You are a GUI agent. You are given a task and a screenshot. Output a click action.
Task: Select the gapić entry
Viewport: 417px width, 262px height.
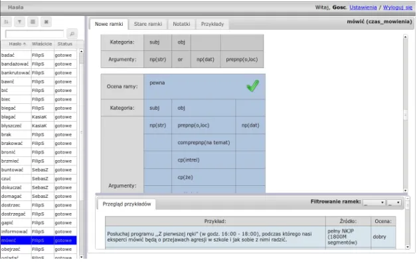tap(39, 223)
